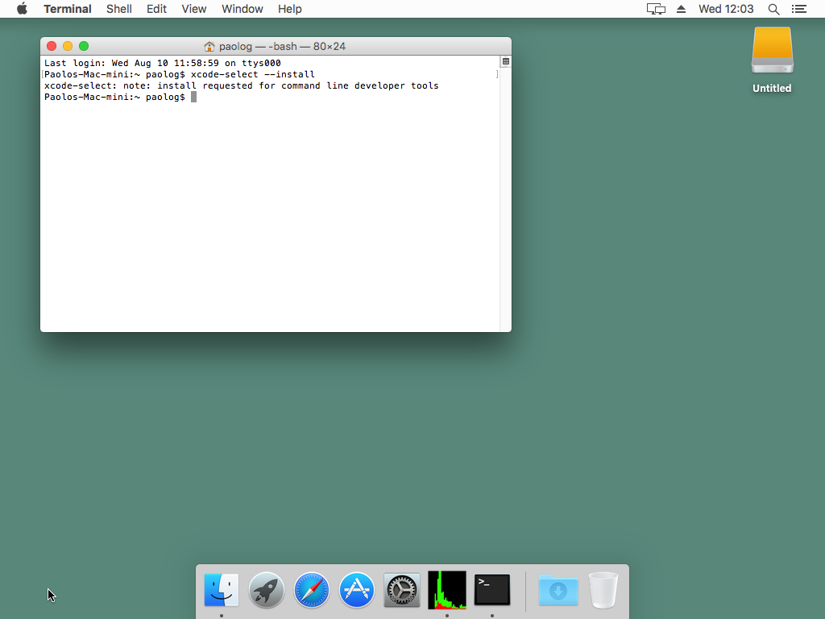
Task: Open Spotlight search in the menu bar
Action: [x=773, y=9]
